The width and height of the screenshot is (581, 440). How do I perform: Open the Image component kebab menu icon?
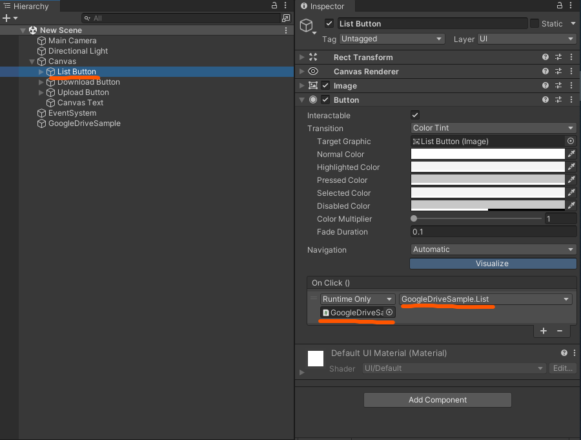[x=570, y=85]
